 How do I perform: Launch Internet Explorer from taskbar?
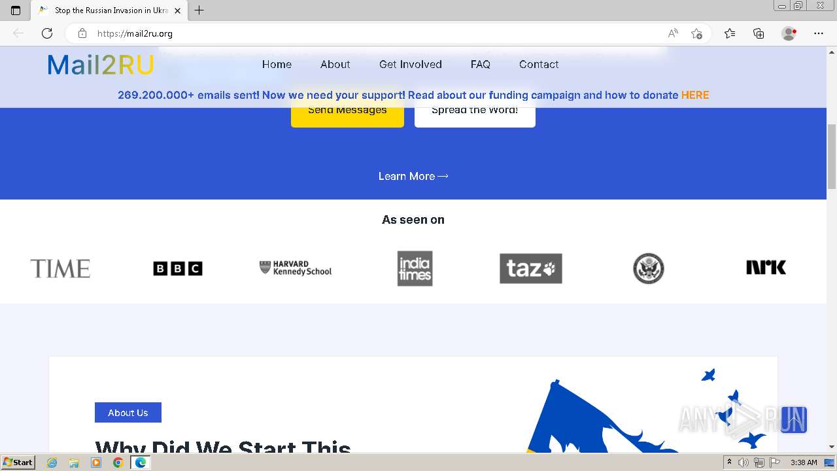tap(52, 462)
